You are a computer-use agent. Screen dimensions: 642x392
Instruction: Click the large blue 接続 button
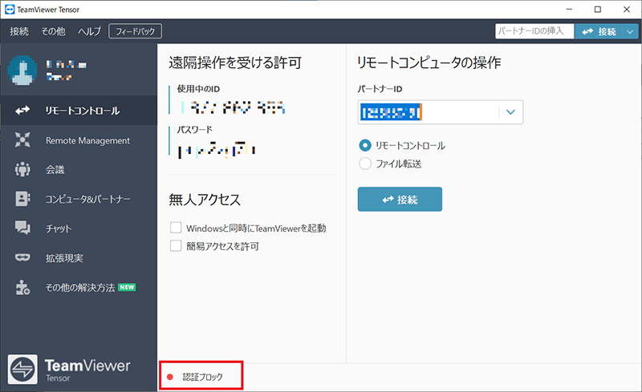[x=400, y=200]
